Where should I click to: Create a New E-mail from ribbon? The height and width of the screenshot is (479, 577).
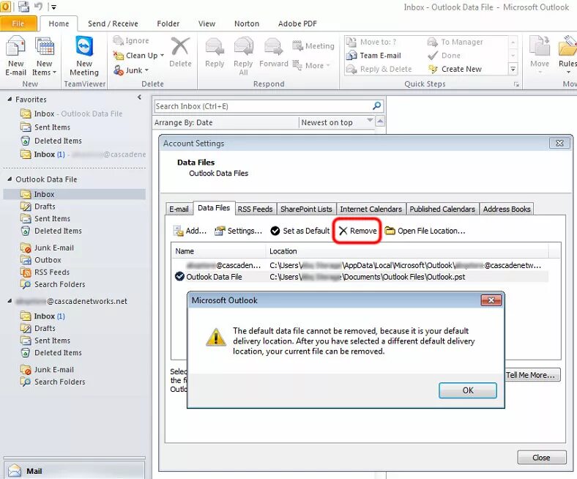(x=15, y=56)
